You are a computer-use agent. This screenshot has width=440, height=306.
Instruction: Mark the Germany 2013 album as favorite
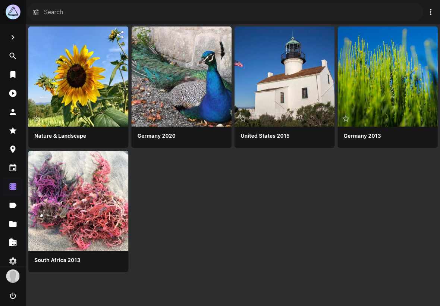click(346, 119)
